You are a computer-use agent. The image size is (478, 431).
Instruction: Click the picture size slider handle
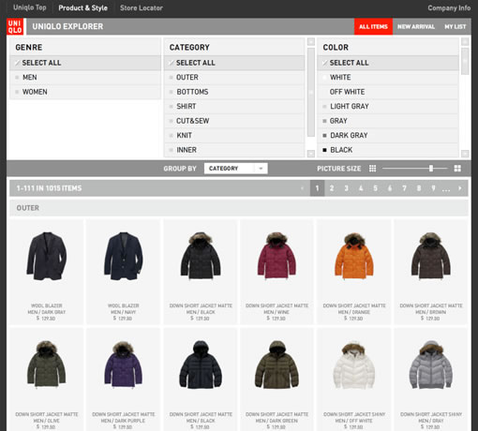431,169
